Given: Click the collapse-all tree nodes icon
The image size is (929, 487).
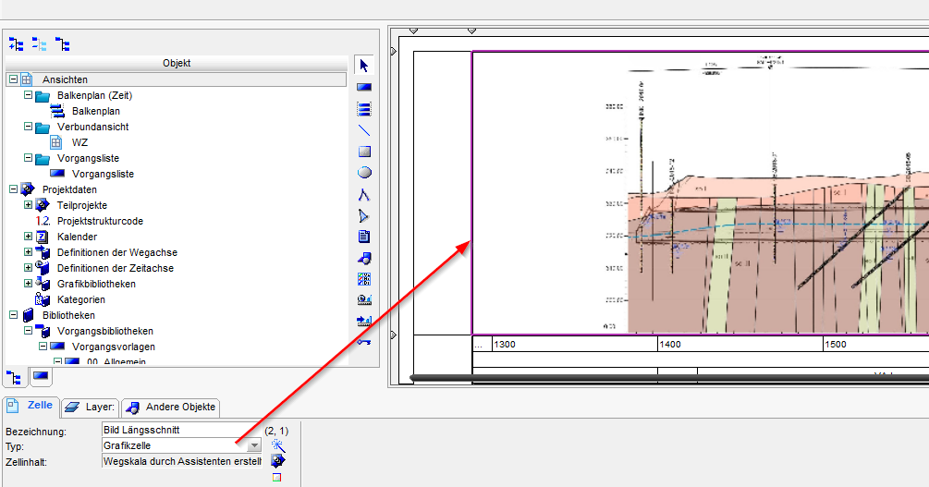Looking at the screenshot, I should click(39, 43).
